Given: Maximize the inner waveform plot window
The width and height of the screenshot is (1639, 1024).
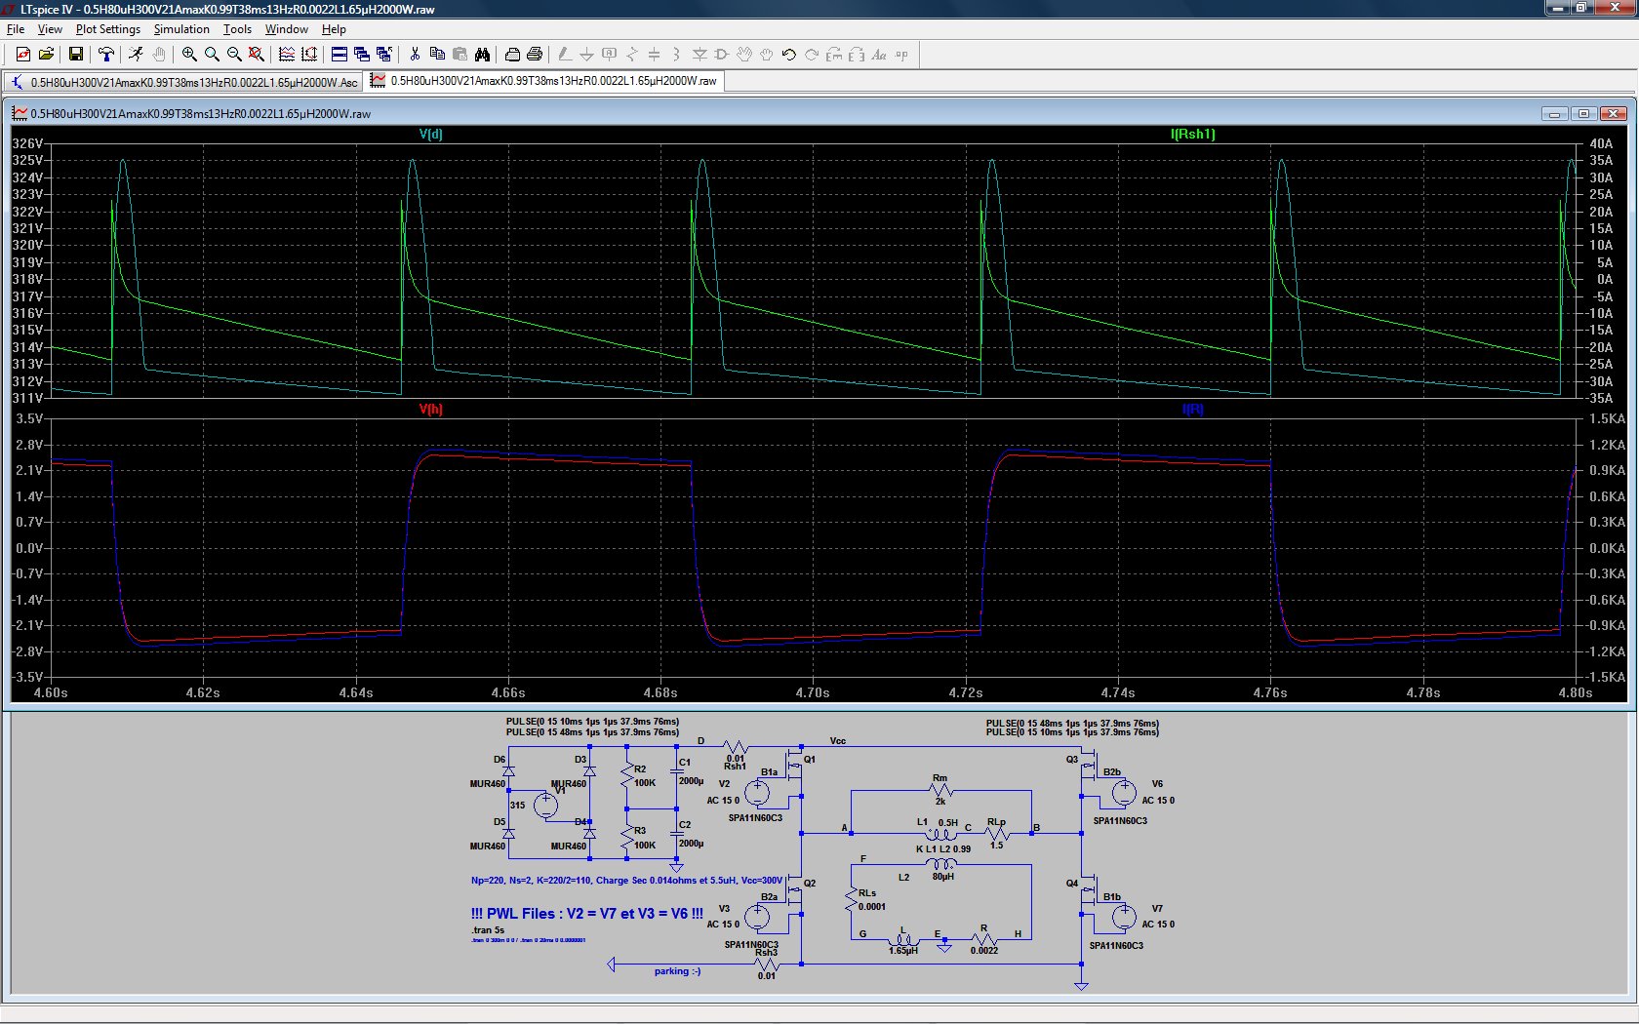Looking at the screenshot, I should [x=1583, y=114].
